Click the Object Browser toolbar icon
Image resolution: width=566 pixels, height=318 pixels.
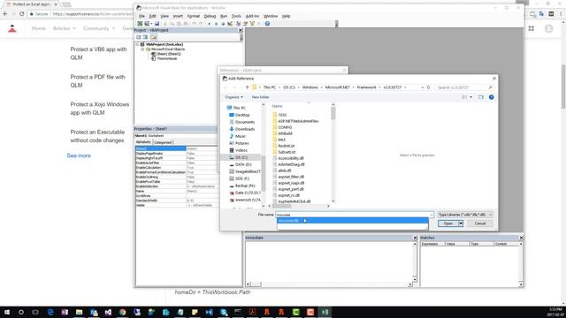coord(252,24)
